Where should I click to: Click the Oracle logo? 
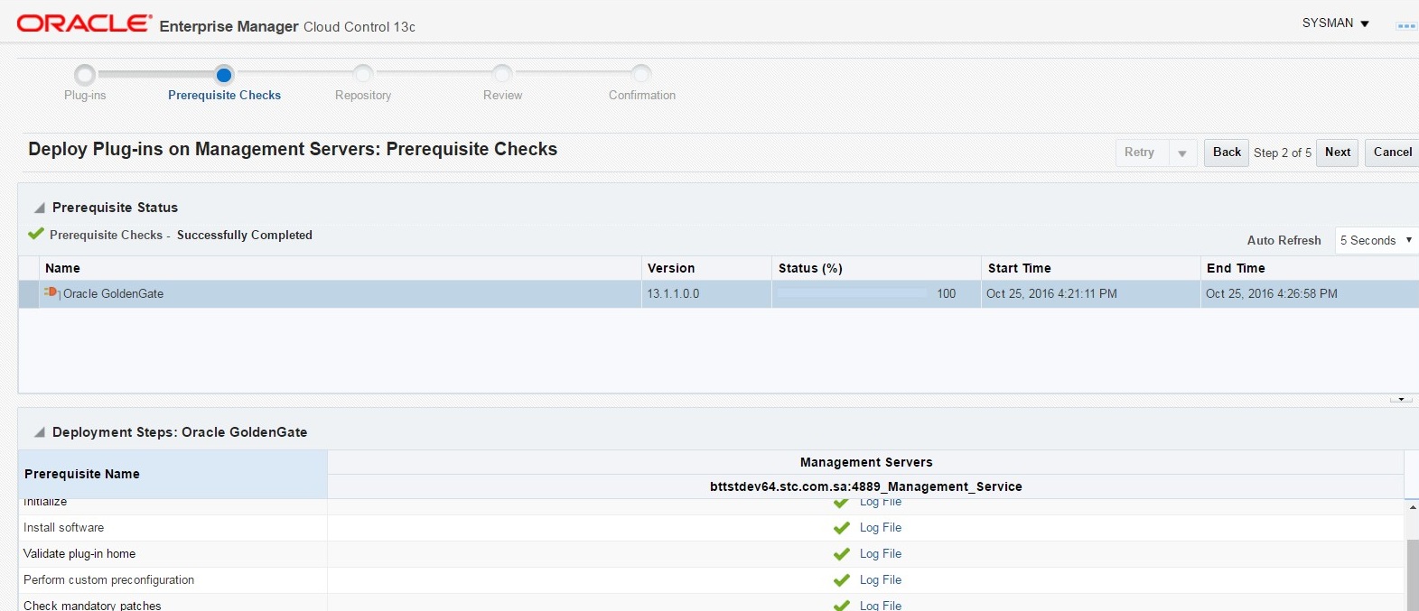click(x=84, y=23)
